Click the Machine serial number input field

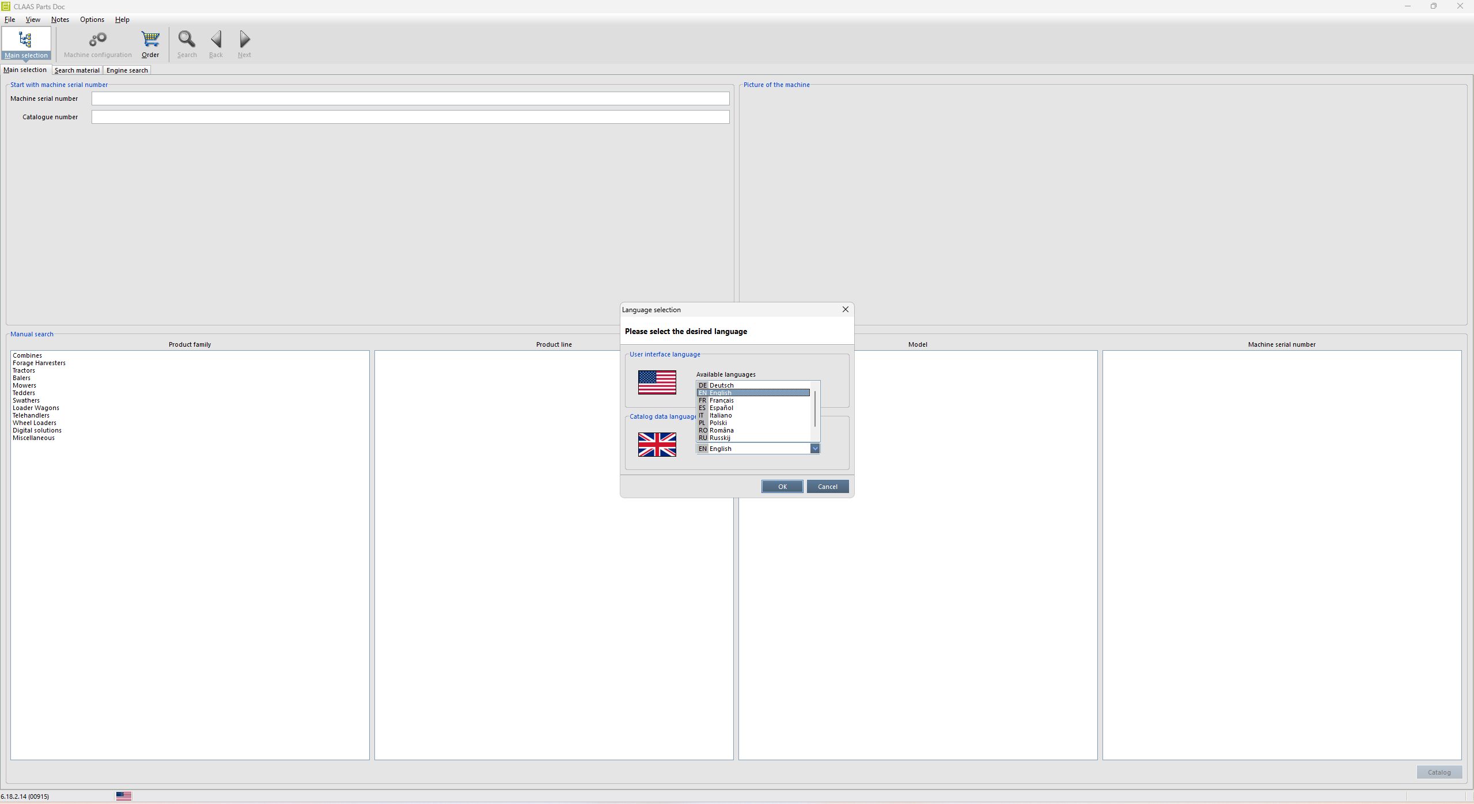(410, 98)
